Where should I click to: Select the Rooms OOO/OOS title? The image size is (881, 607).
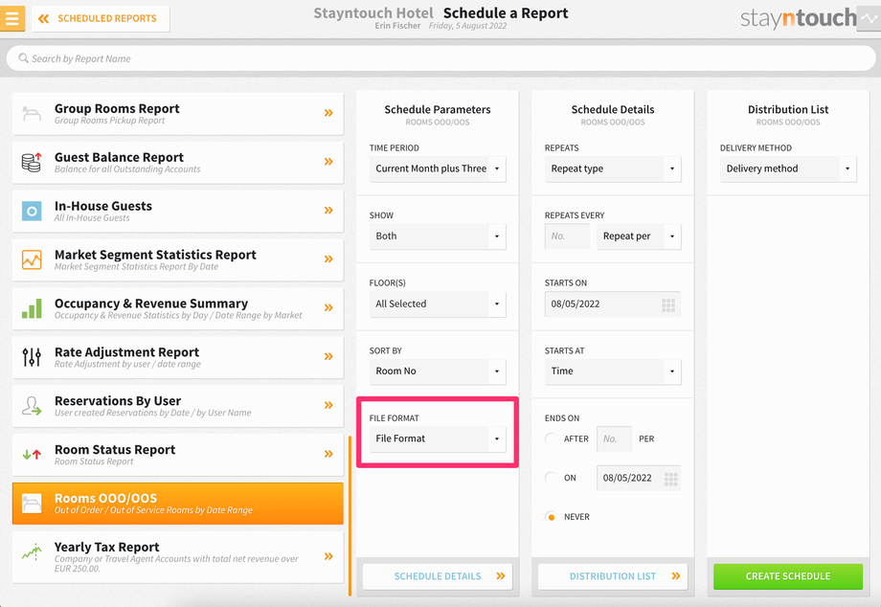click(x=105, y=498)
